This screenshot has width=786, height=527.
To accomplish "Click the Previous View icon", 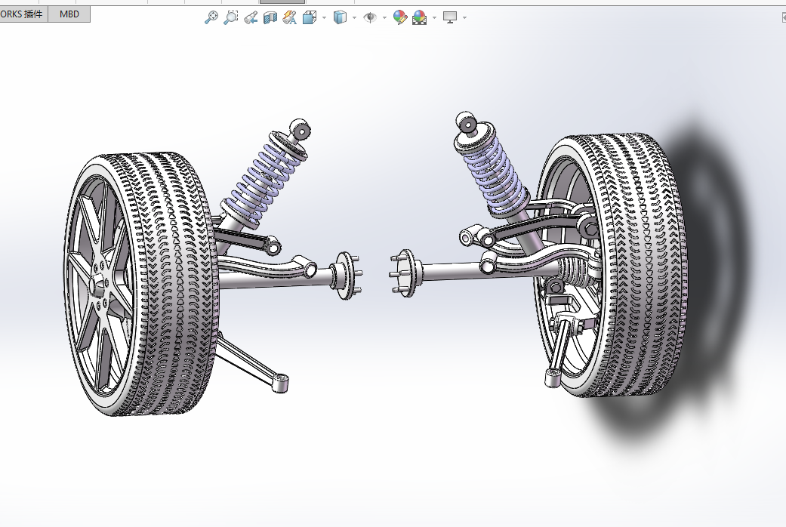I will click(x=251, y=18).
